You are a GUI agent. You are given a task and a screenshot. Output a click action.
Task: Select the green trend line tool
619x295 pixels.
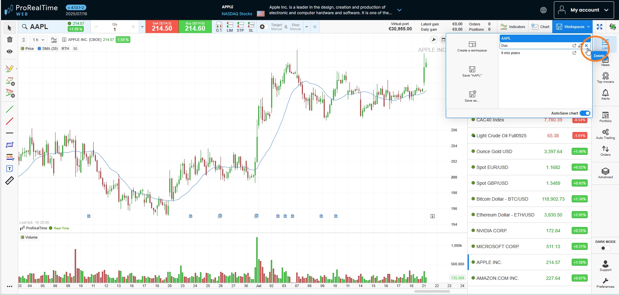[x=10, y=109]
